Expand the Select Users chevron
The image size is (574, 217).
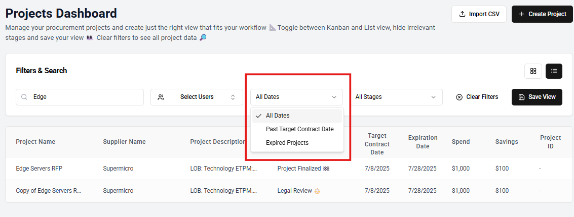tap(233, 97)
